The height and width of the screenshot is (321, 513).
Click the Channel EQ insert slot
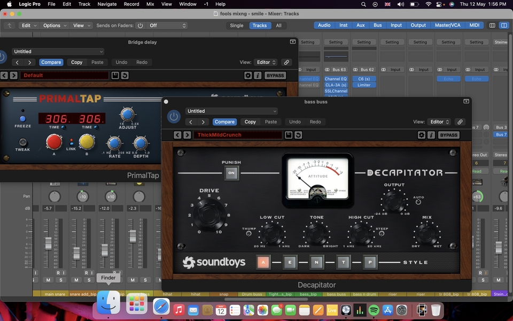(x=336, y=79)
